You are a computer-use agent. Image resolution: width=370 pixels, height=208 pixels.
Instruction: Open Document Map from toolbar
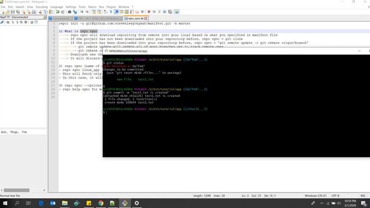tap(127, 12)
